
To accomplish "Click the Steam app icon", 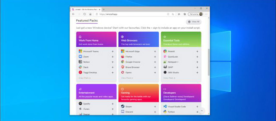I will (123, 106).
